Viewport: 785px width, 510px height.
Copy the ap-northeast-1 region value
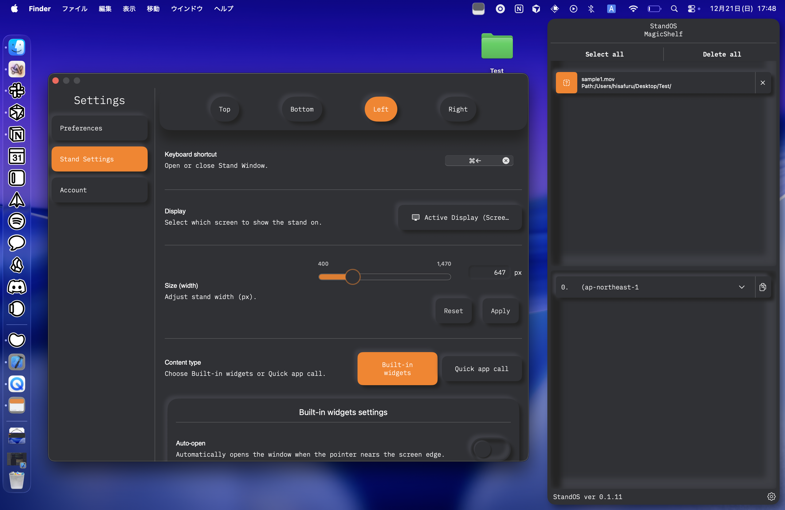[763, 287]
